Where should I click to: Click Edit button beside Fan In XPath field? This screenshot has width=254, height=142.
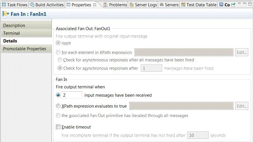[x=242, y=106]
